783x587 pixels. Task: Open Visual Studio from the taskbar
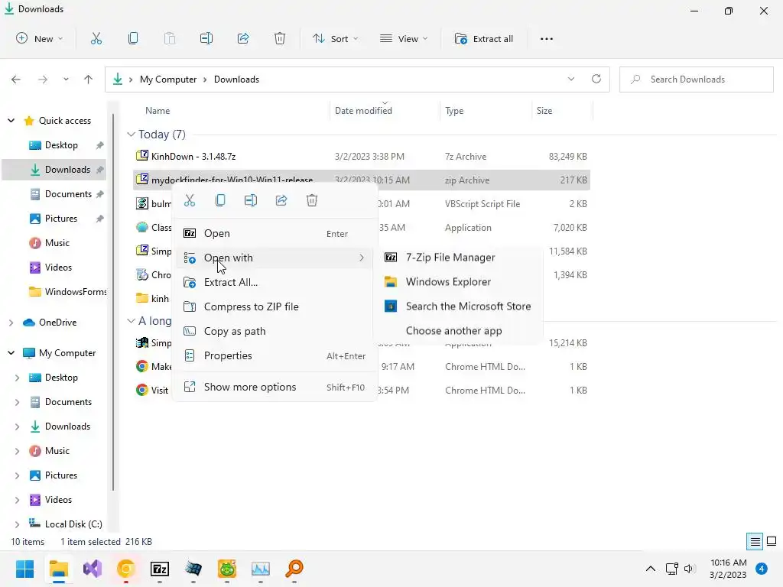click(93, 569)
